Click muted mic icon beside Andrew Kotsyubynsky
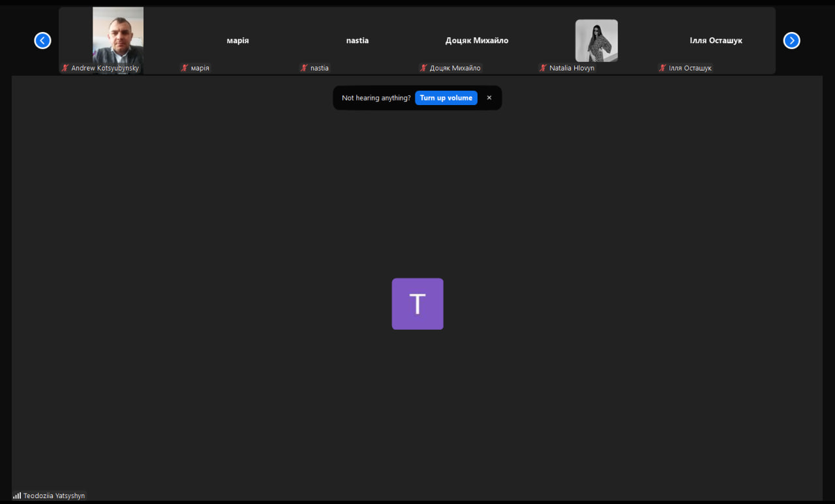 pyautogui.click(x=65, y=68)
